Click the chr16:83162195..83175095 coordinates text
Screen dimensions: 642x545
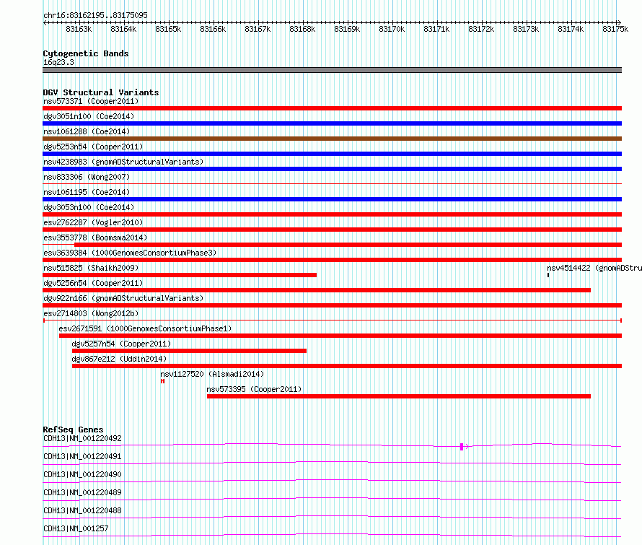point(95,15)
